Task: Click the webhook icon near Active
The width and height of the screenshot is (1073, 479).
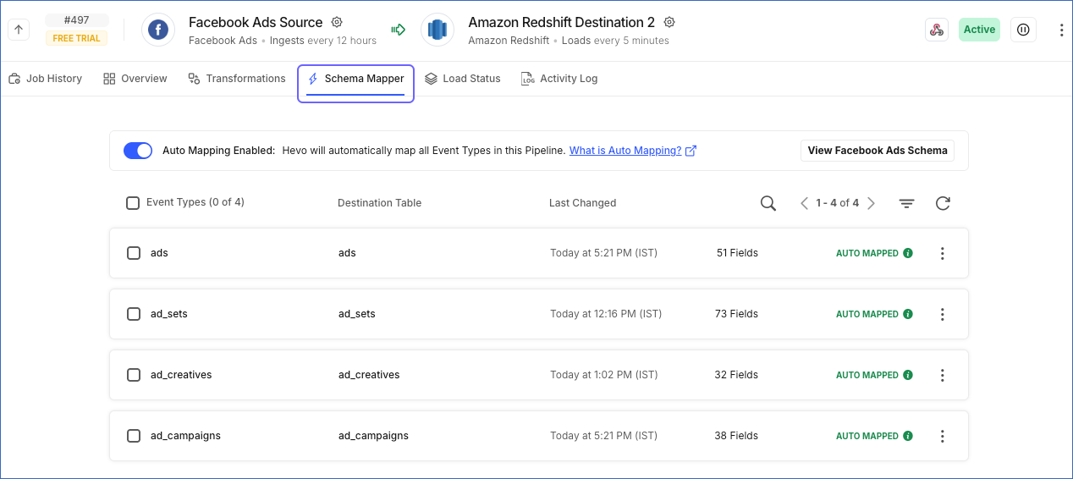Action: pyautogui.click(x=937, y=30)
